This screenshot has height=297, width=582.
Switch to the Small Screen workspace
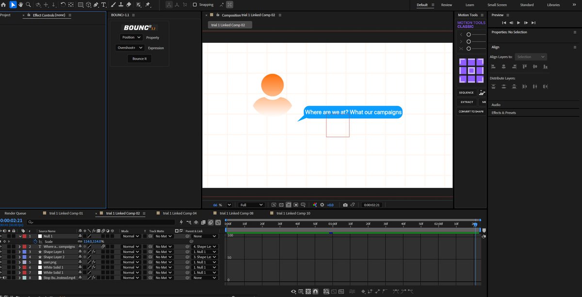pyautogui.click(x=497, y=5)
